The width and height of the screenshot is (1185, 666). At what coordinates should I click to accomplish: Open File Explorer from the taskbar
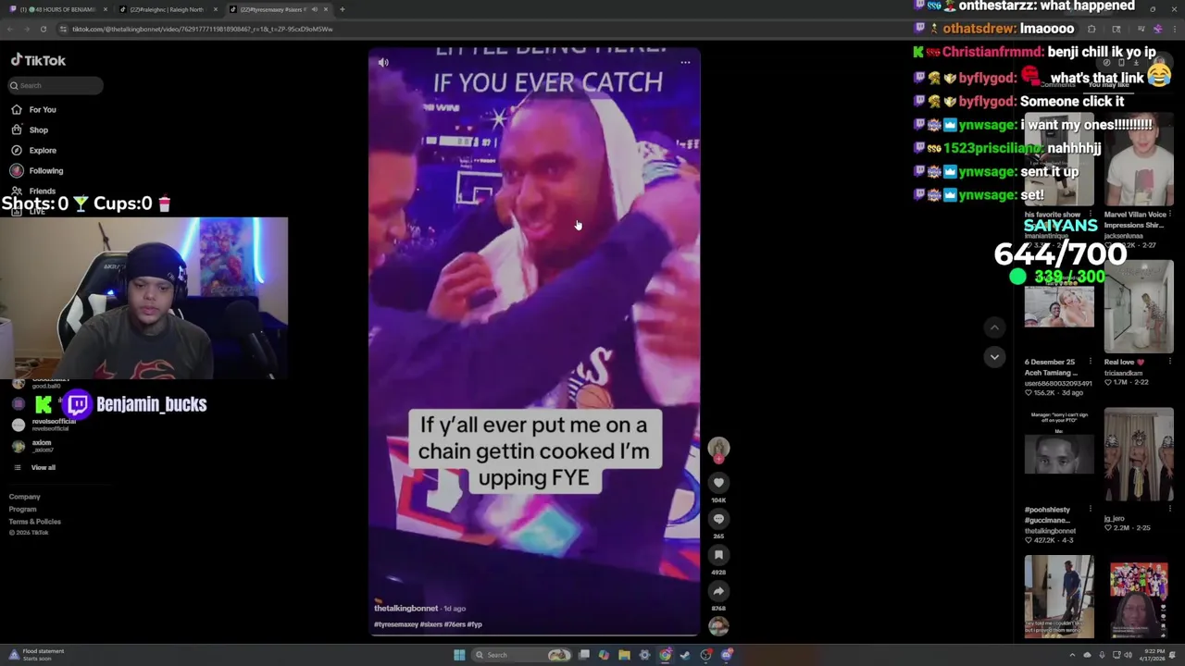624,655
